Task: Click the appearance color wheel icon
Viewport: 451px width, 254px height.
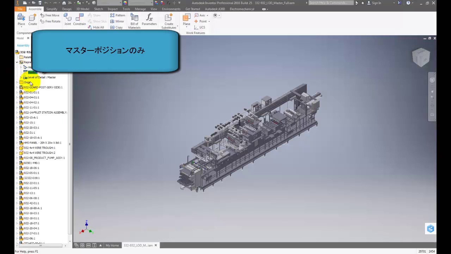Action: pyautogui.click(x=125, y=3)
